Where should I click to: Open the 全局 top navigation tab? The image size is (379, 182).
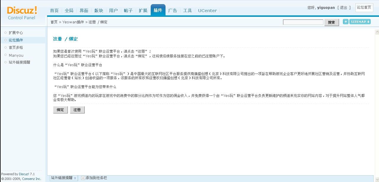point(69,10)
